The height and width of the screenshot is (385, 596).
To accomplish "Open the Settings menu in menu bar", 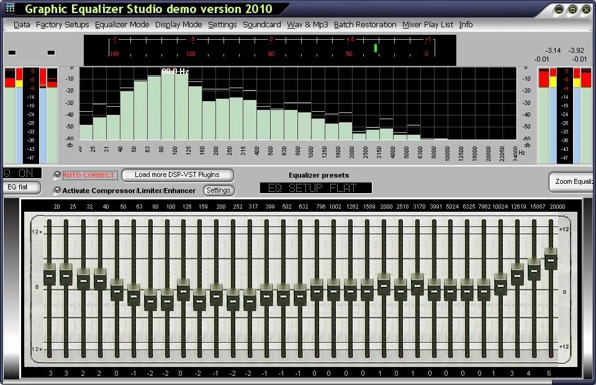I will pyautogui.click(x=222, y=25).
